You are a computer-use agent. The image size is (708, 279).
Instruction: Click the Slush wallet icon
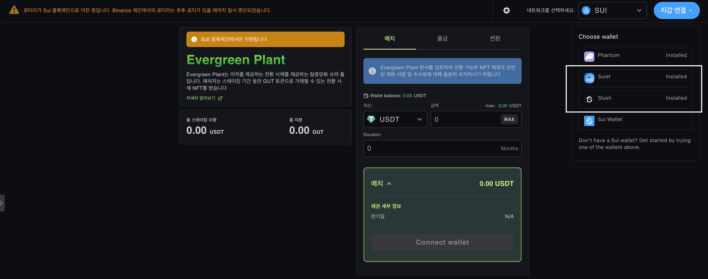(x=589, y=99)
